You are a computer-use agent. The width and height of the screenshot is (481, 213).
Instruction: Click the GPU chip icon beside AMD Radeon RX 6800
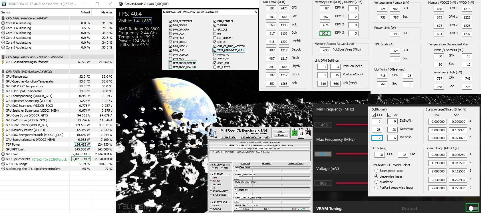point(3,72)
